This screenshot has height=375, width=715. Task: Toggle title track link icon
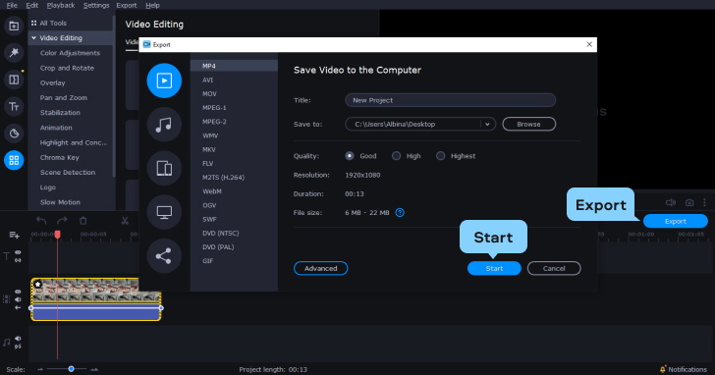(x=18, y=260)
